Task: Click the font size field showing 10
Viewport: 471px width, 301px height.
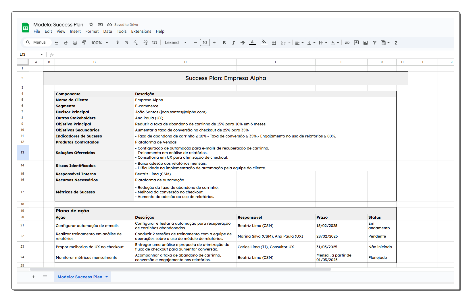Action: pyautogui.click(x=205, y=42)
